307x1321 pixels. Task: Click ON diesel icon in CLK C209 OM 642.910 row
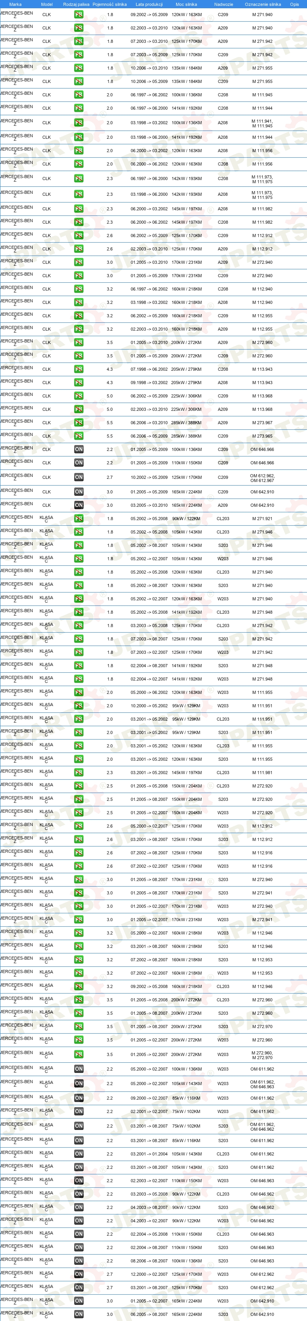click(x=78, y=492)
